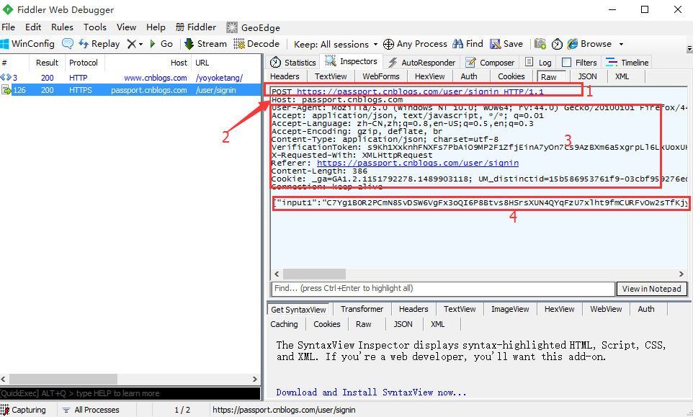This screenshot has width=693, height=417.
Task: Add a session comment using speech bubble icon
Action: [x=67, y=43]
